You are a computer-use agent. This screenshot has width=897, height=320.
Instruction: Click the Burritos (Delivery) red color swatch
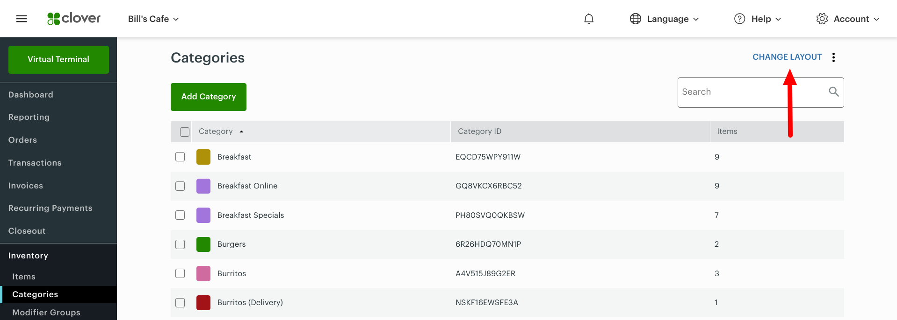[x=203, y=303]
